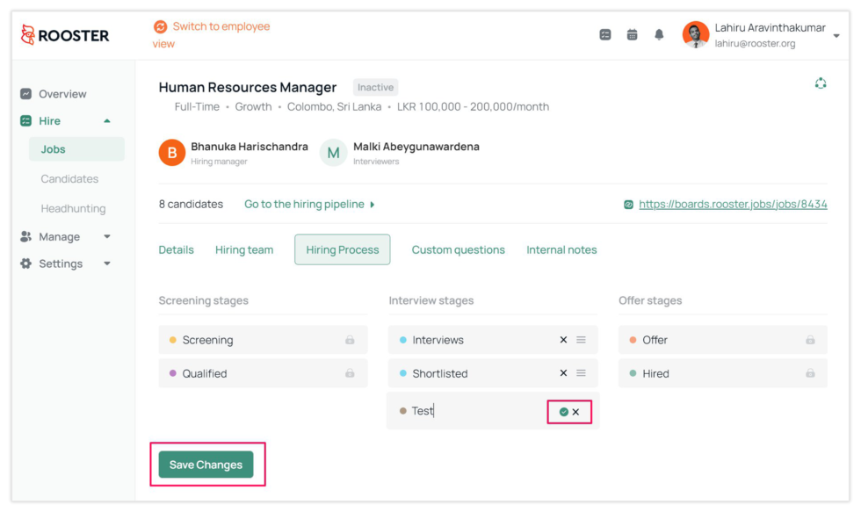Viewport: 861px width, 512px height.
Task: Click the Save Changes button
Action: click(207, 463)
